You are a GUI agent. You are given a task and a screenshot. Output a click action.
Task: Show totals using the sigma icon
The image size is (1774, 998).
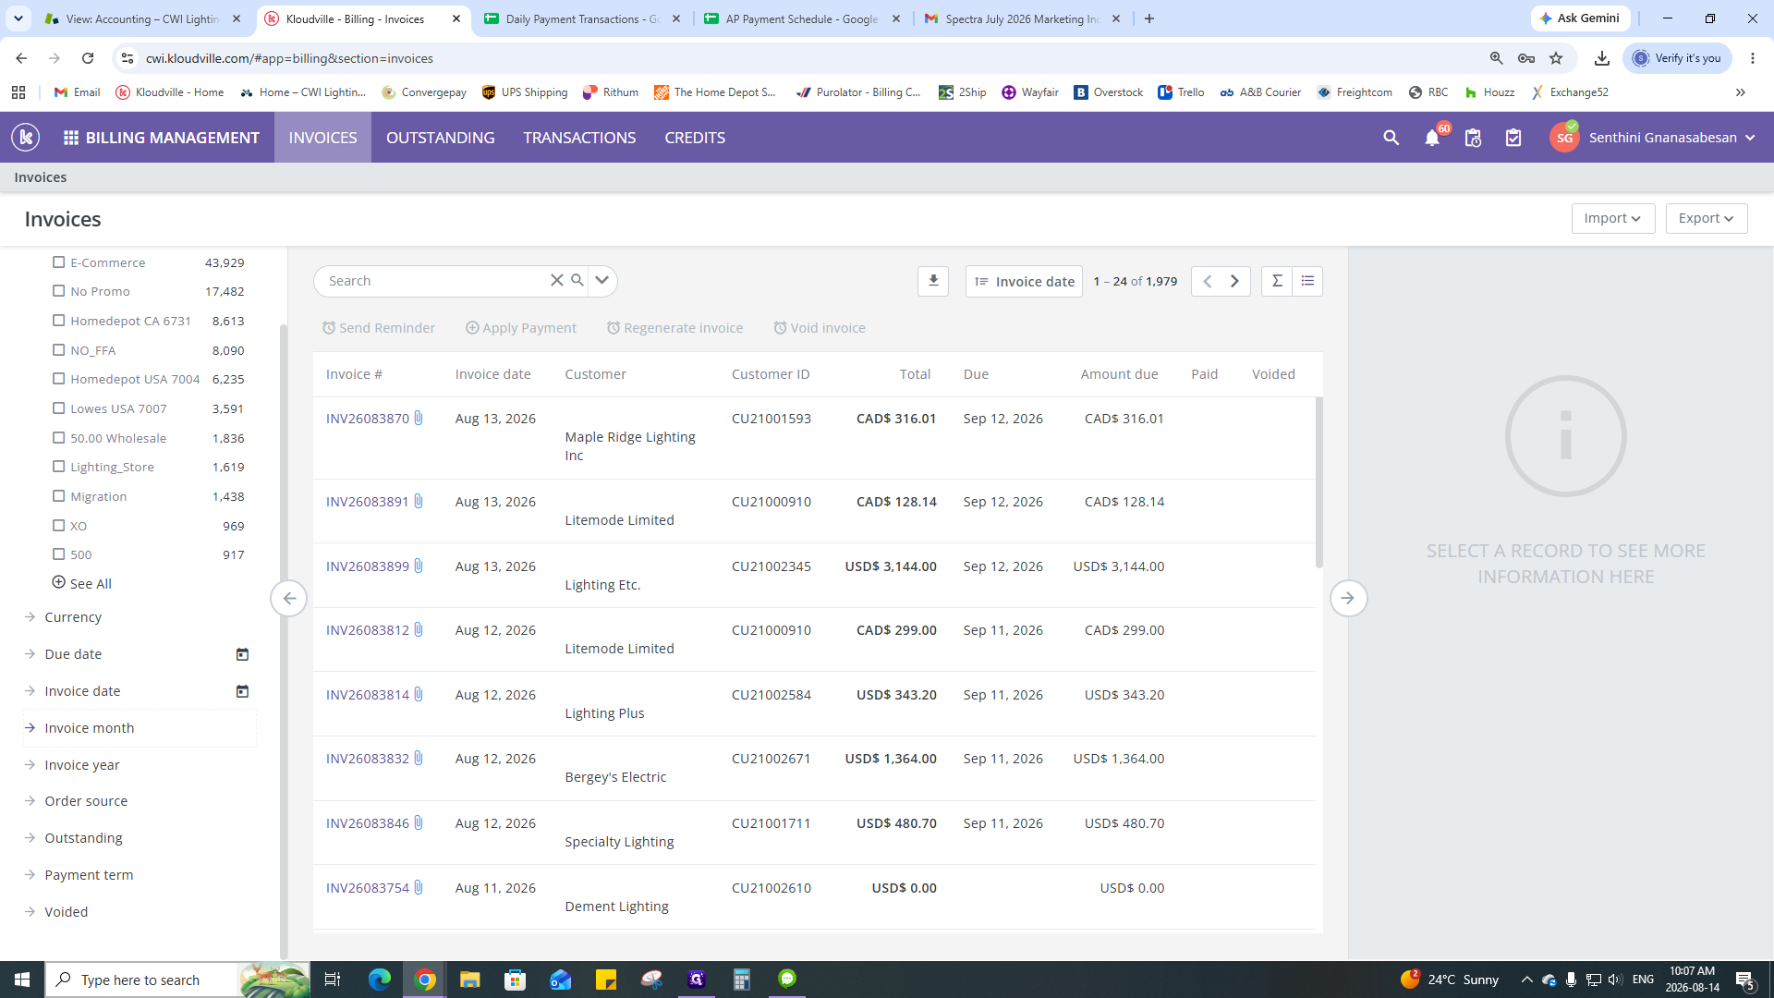click(x=1277, y=281)
